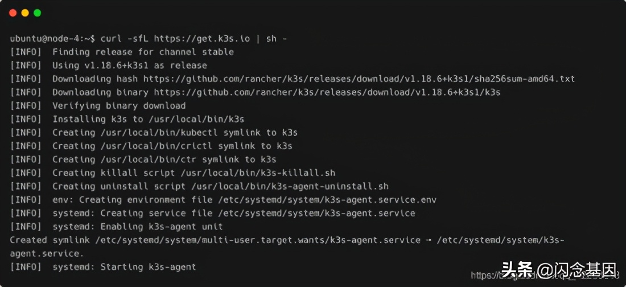Open the k3s binary download URL
Screen dimensions: 626x287
coord(327,92)
